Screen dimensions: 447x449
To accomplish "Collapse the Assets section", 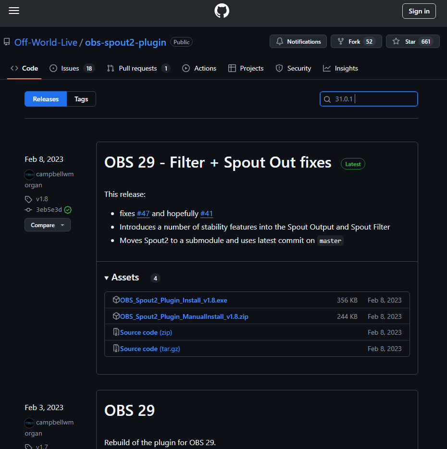I will (x=122, y=278).
